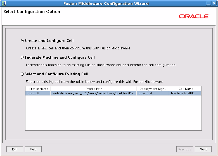Image resolution: width=218 pixels, height=156 pixels.
Task: Click the localhost deployment manager cell
Action: [x=153, y=93]
